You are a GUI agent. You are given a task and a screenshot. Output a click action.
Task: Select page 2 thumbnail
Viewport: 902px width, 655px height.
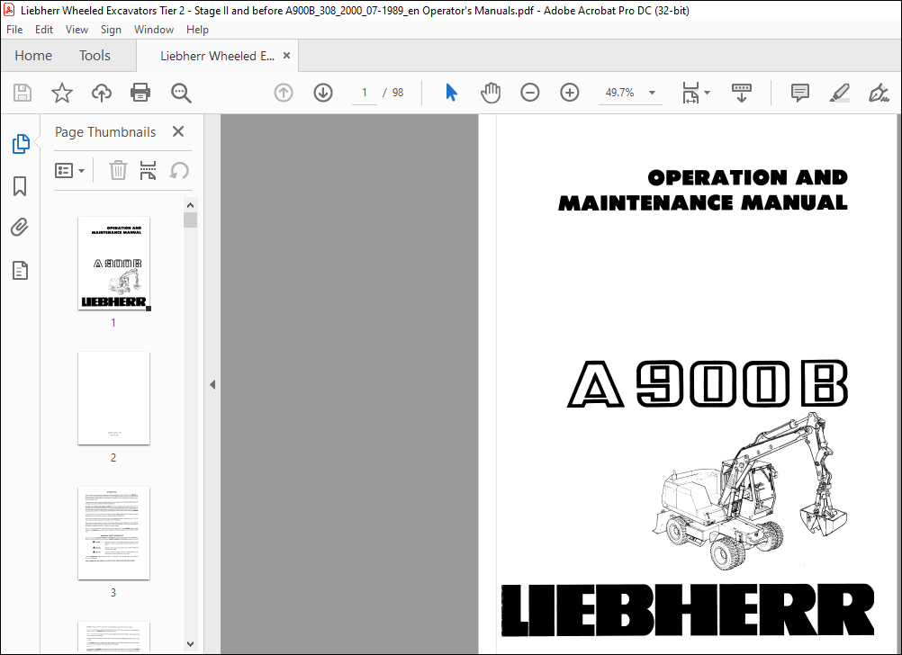click(x=114, y=398)
